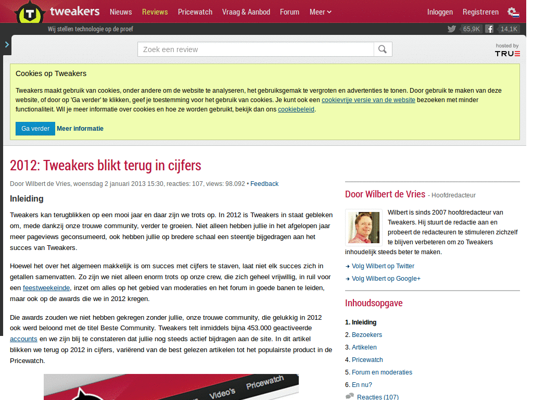The width and height of the screenshot is (533, 400).
Task: Click the Facebook icon in the top bar
Action: 489,29
